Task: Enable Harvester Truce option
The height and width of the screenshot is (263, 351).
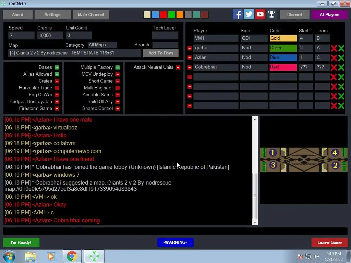Action: [57, 88]
